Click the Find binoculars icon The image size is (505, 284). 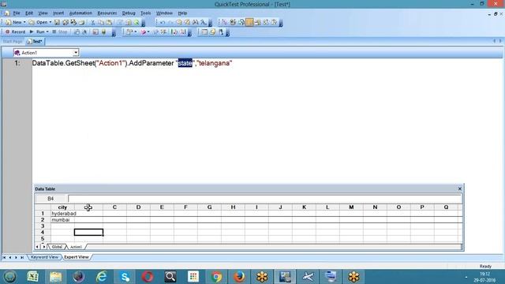[x=195, y=22]
